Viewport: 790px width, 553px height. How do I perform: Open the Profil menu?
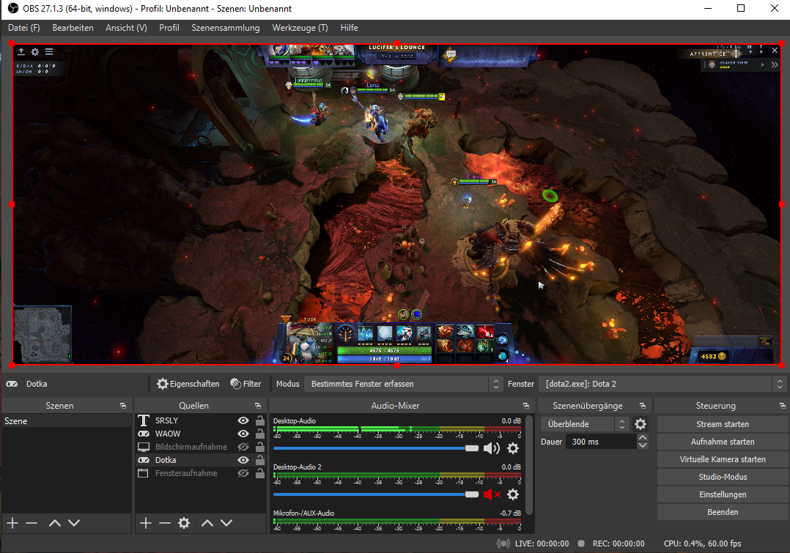[x=169, y=28]
